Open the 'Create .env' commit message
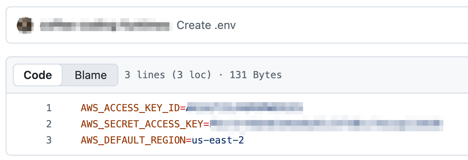Image resolution: width=468 pixels, height=160 pixels. click(x=206, y=25)
